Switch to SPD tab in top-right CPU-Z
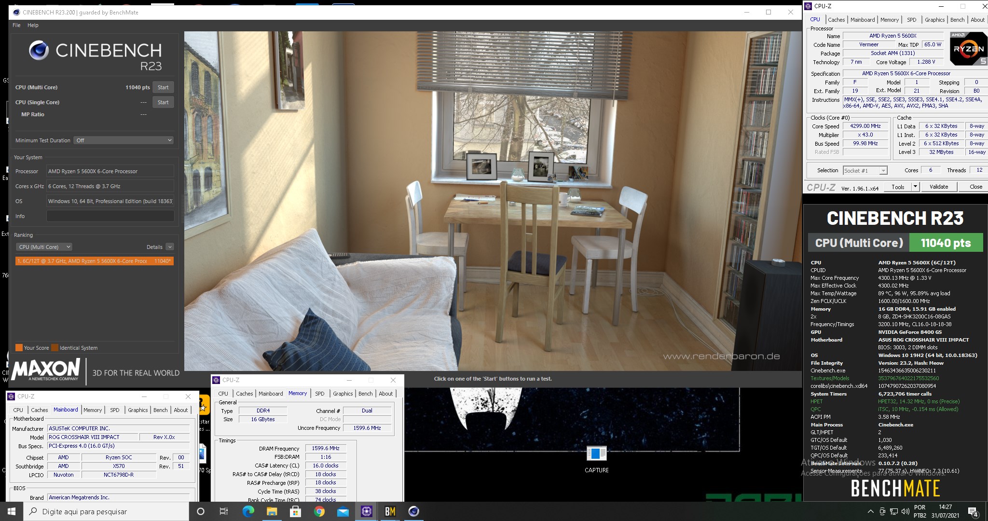This screenshot has width=988, height=521. [x=911, y=20]
